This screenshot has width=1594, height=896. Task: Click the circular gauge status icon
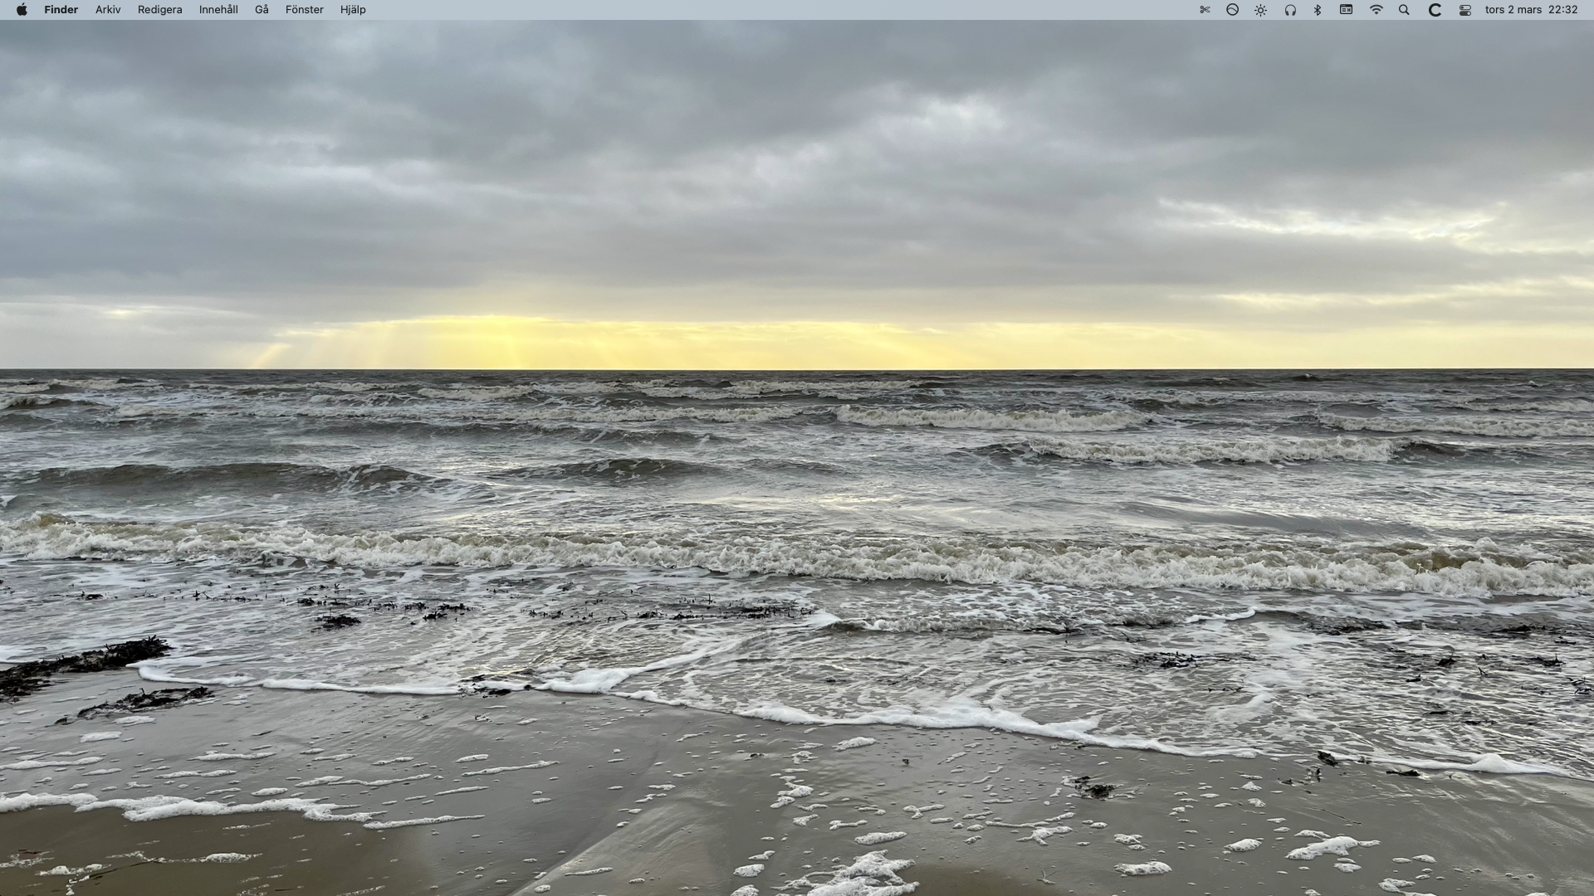click(1232, 10)
